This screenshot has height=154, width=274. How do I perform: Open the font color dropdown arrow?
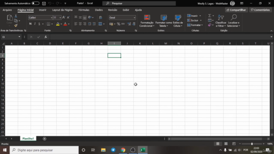click(x=68, y=24)
